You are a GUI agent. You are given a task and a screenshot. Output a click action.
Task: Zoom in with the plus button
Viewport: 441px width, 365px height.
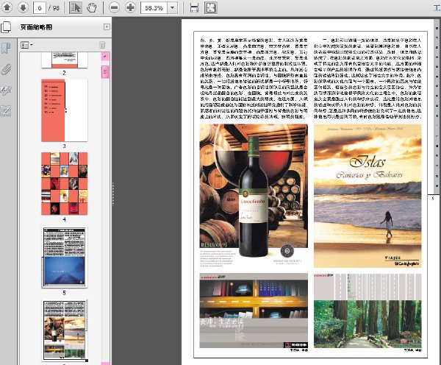130,7
